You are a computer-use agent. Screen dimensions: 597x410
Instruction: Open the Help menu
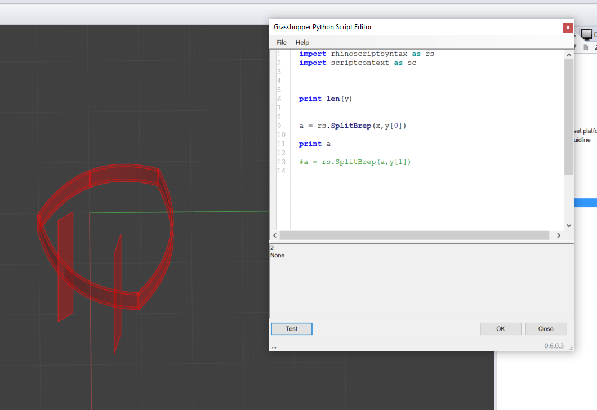tap(302, 42)
